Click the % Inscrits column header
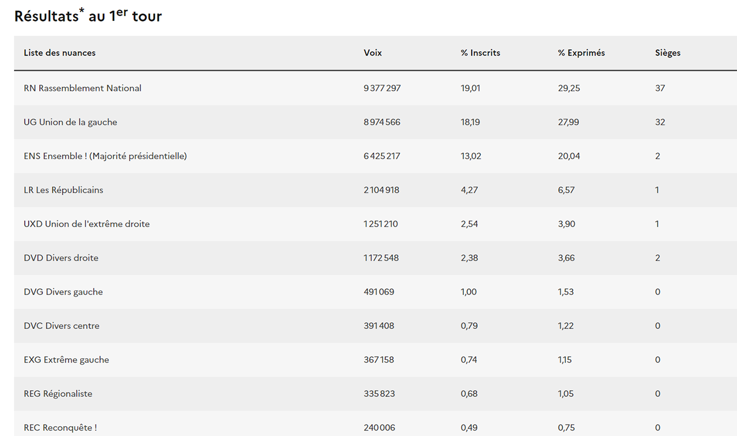The image size is (737, 436). point(480,53)
